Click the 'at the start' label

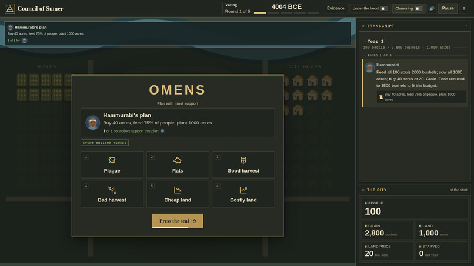(x=458, y=190)
